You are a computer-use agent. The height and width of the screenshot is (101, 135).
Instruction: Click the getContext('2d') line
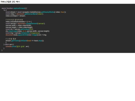pos(19,29)
